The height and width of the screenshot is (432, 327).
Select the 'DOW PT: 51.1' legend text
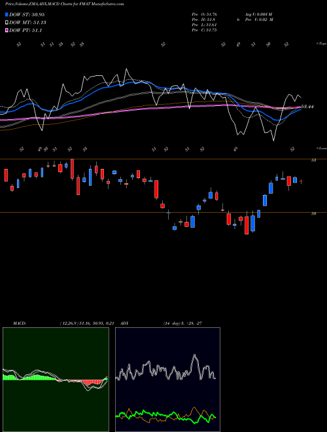tap(26, 30)
